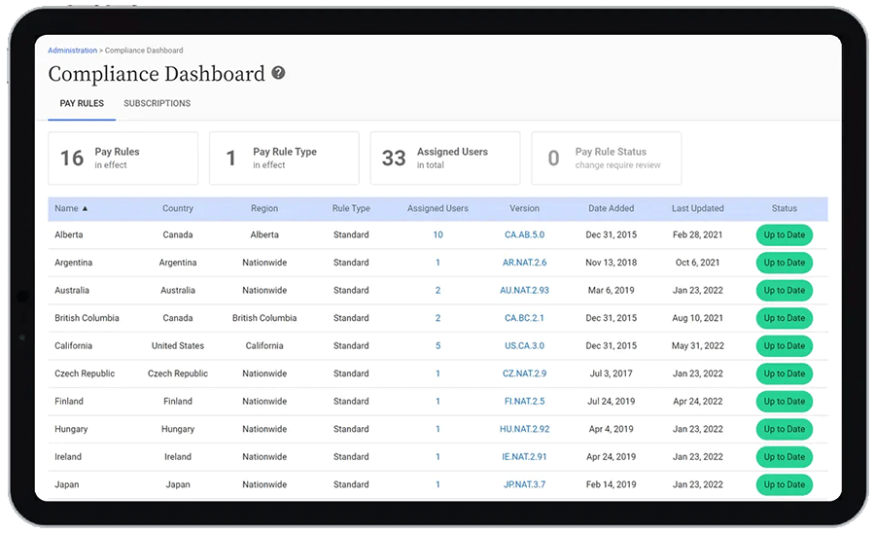Sort by the Status column header

(784, 208)
